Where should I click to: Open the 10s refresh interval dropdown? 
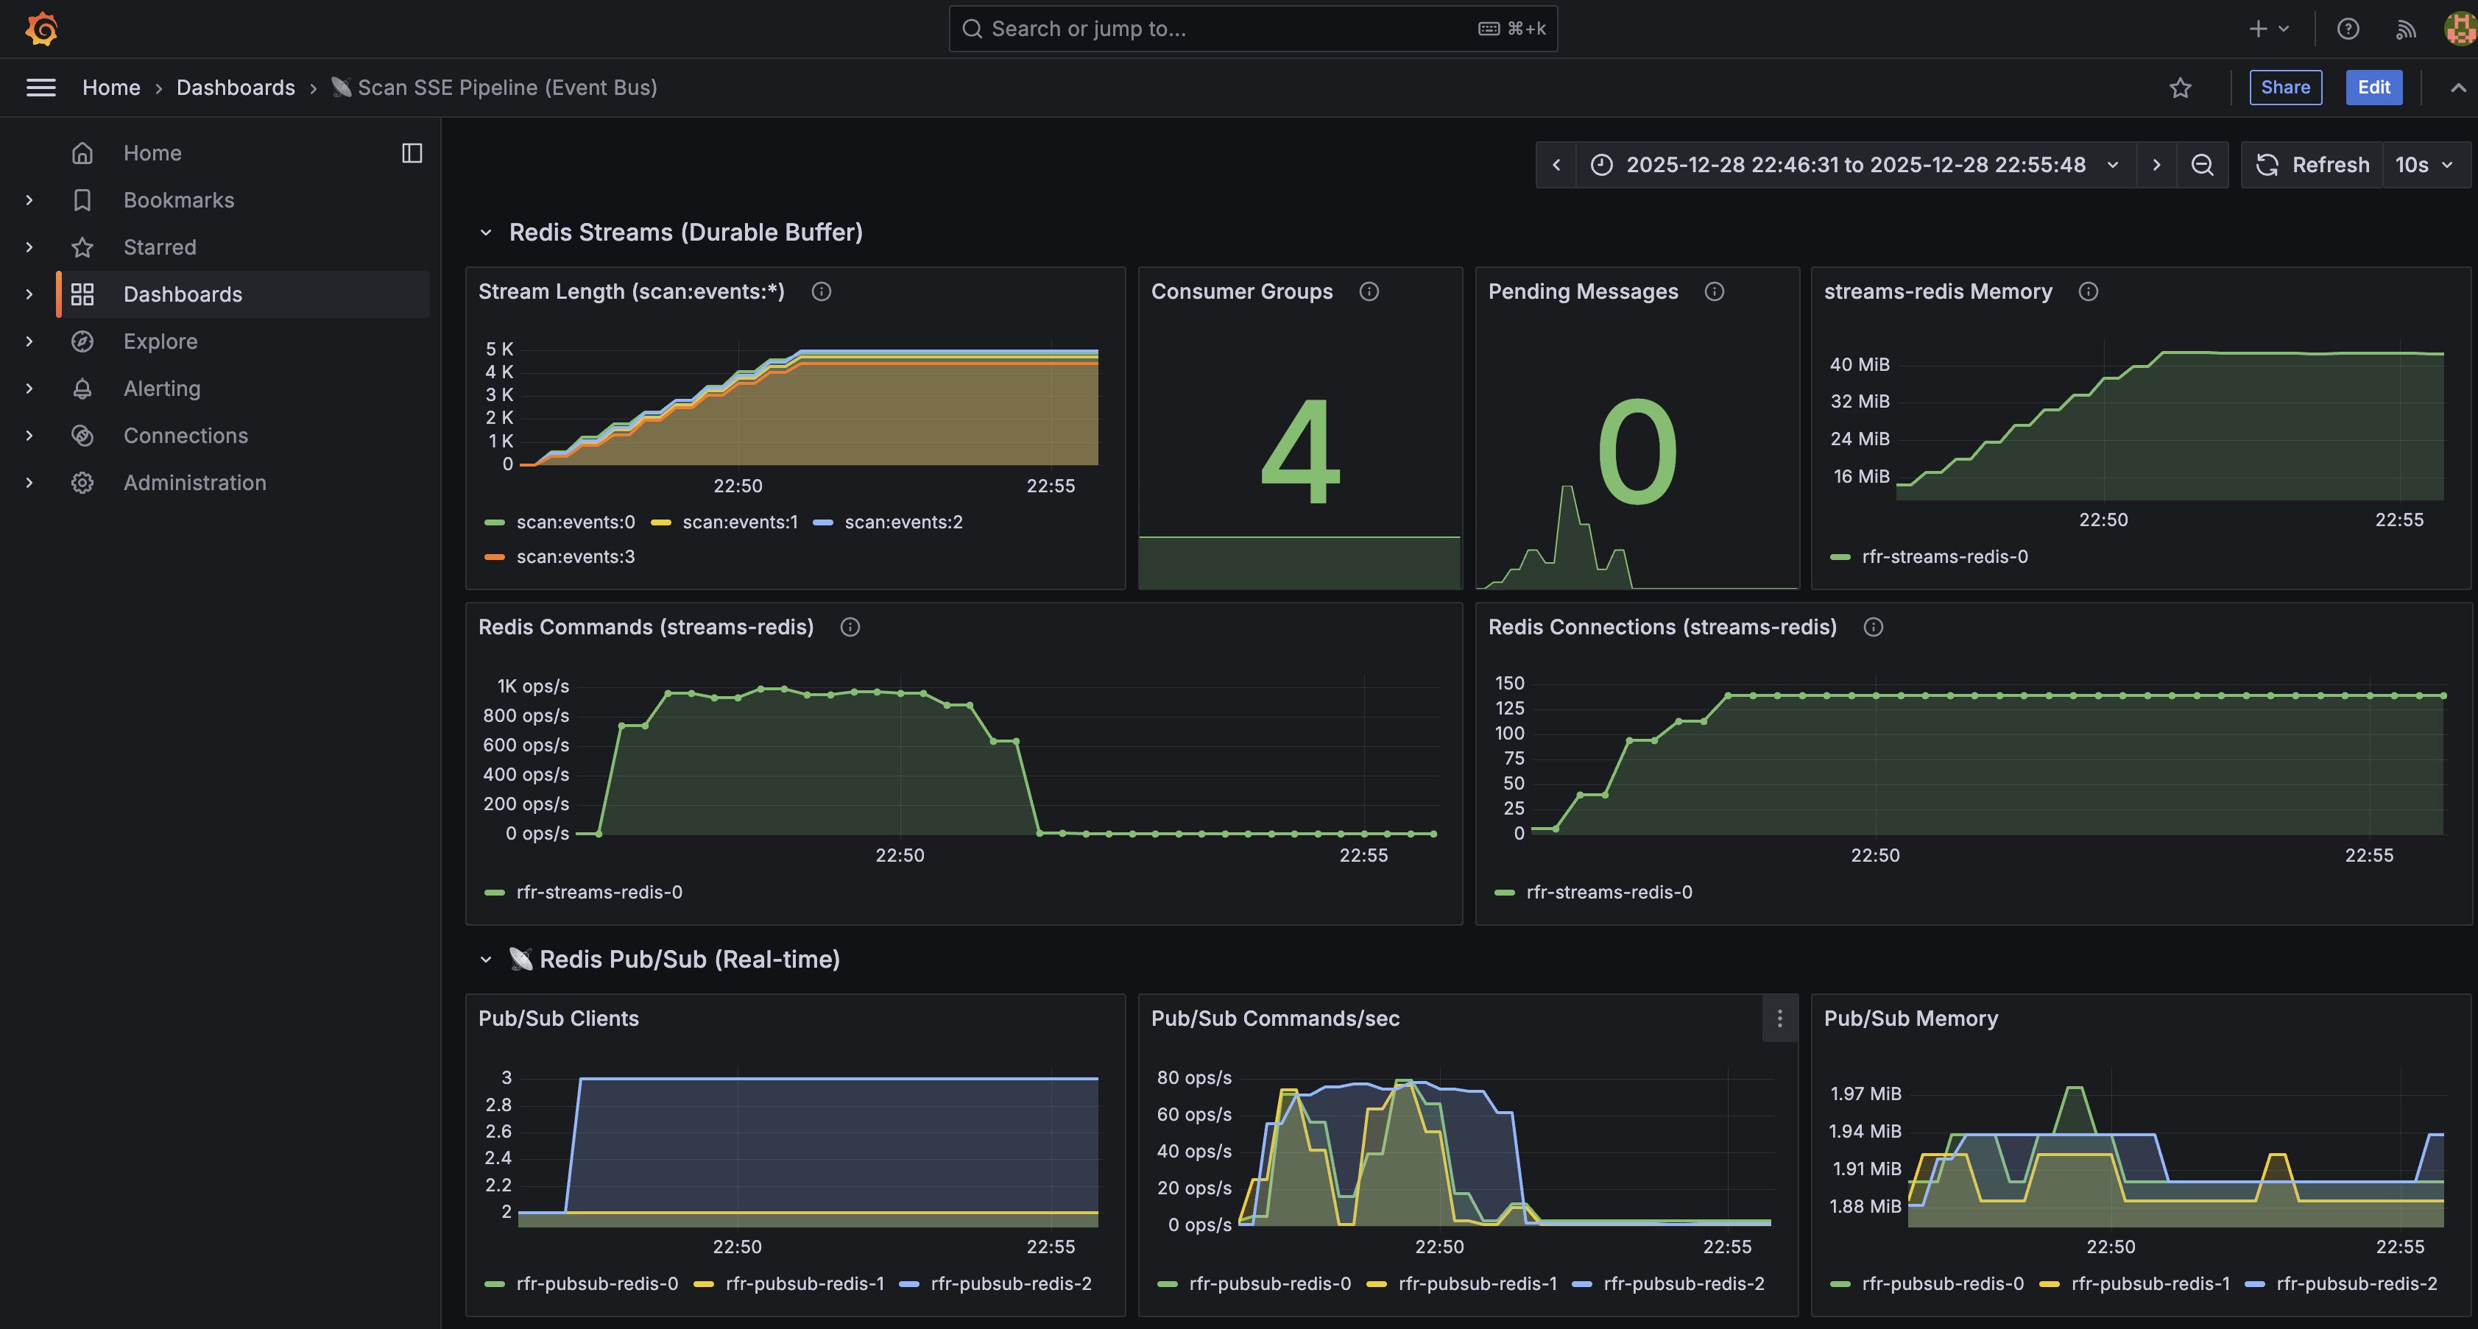coord(2424,164)
